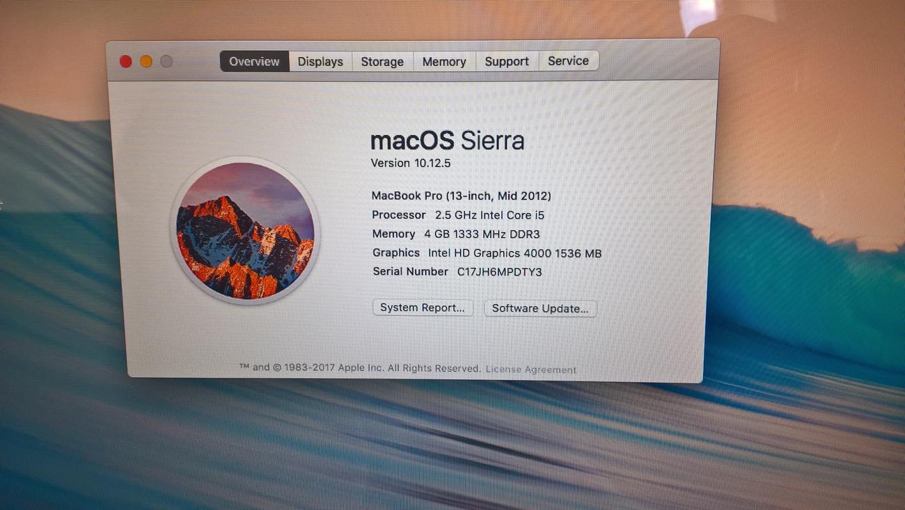Click the 2.5 GHz Intel Core i5 value

click(x=489, y=215)
